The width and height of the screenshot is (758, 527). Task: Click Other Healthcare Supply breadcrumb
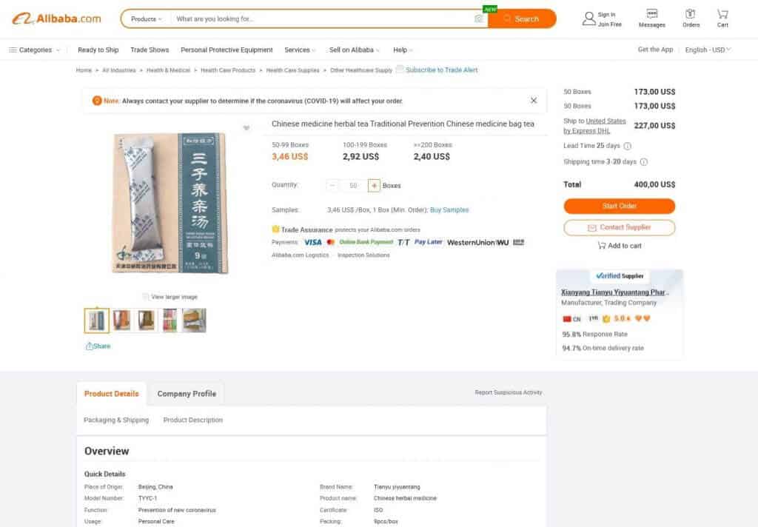tap(361, 70)
